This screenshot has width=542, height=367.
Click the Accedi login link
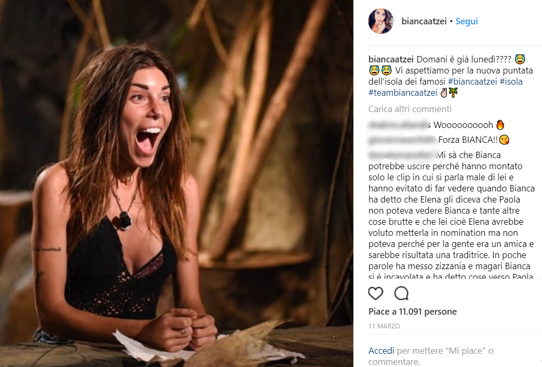click(381, 351)
